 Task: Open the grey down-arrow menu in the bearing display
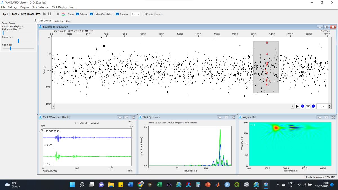coord(308,106)
